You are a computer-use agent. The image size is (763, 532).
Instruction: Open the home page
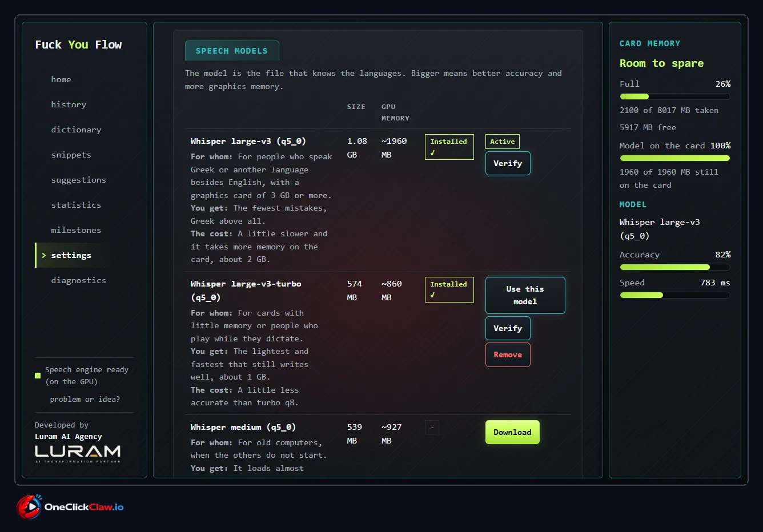[61, 79]
